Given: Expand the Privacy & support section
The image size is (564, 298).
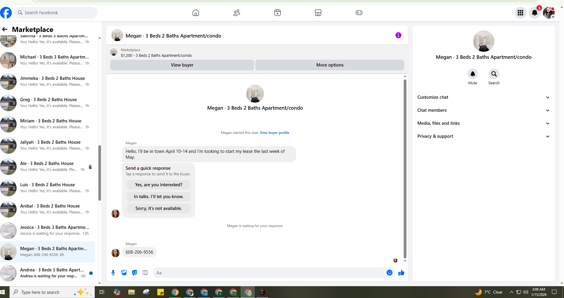Looking at the screenshot, I should [484, 136].
